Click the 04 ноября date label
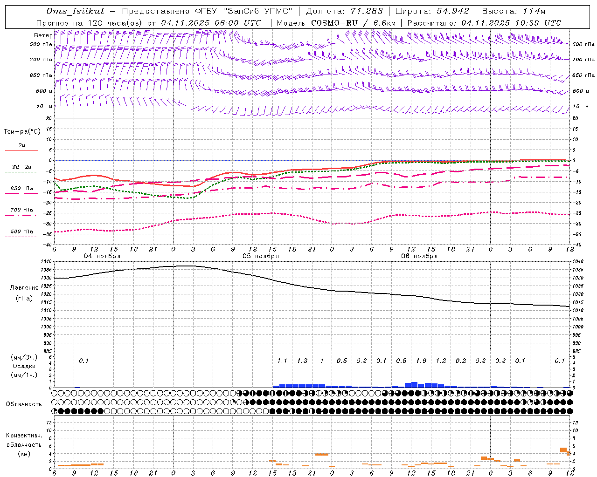The image size is (597, 477). (x=102, y=256)
